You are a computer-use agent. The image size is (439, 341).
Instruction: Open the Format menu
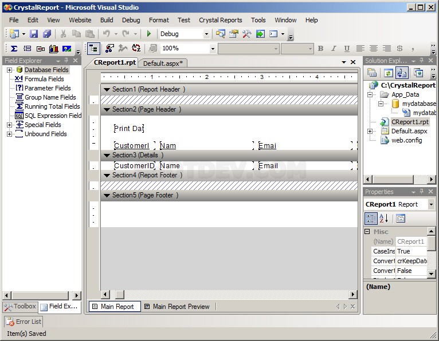(x=159, y=20)
